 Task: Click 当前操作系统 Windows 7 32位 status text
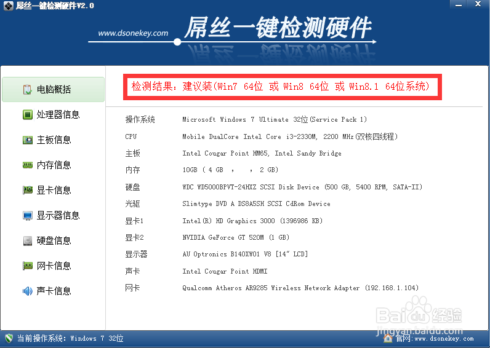pos(70,338)
